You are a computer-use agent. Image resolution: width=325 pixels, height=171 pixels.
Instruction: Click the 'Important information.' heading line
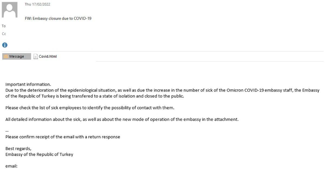tap(28, 84)
